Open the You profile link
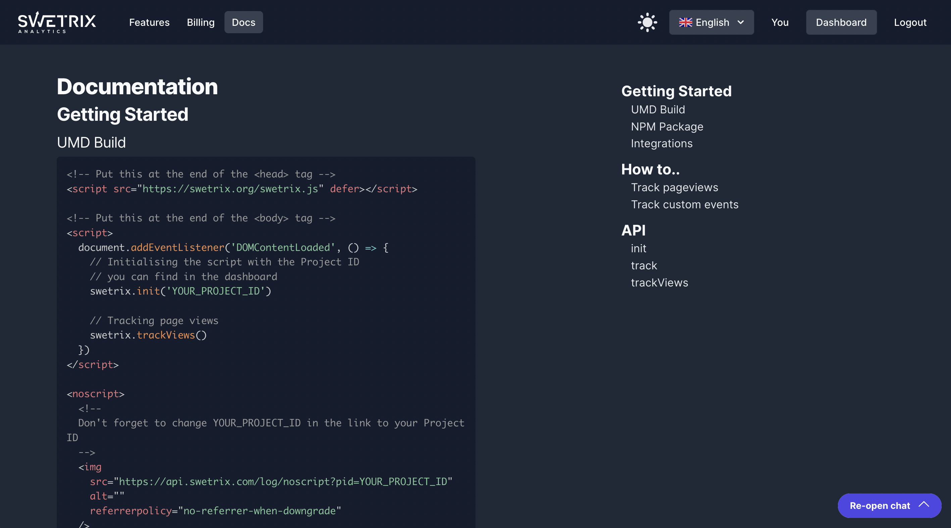 [x=780, y=22]
